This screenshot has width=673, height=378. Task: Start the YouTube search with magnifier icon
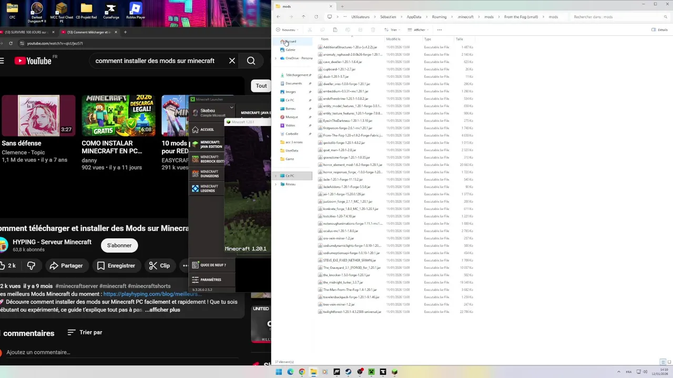251,61
